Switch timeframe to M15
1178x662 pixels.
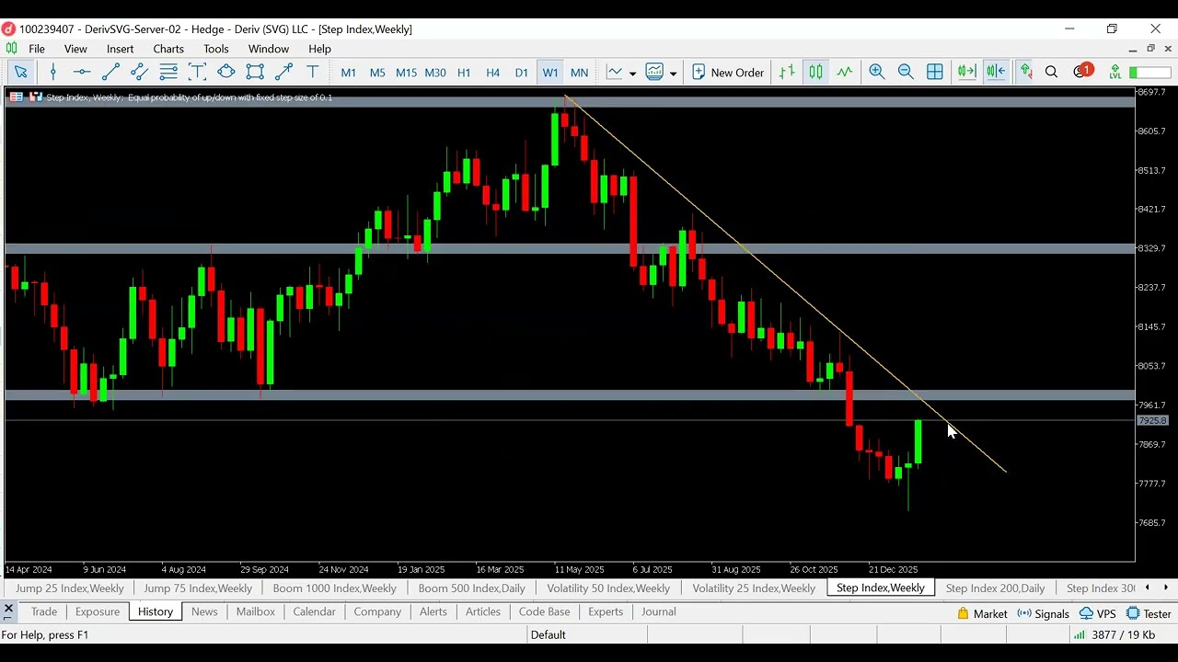(406, 73)
